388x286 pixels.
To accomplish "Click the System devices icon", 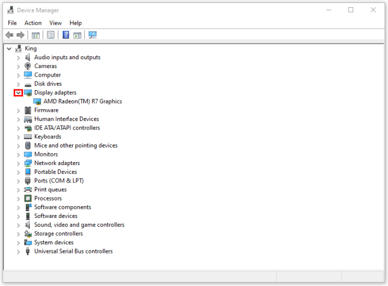I will pos(28,243).
